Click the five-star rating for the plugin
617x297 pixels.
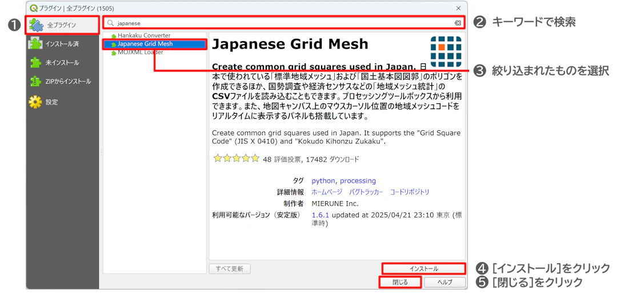pyautogui.click(x=236, y=159)
